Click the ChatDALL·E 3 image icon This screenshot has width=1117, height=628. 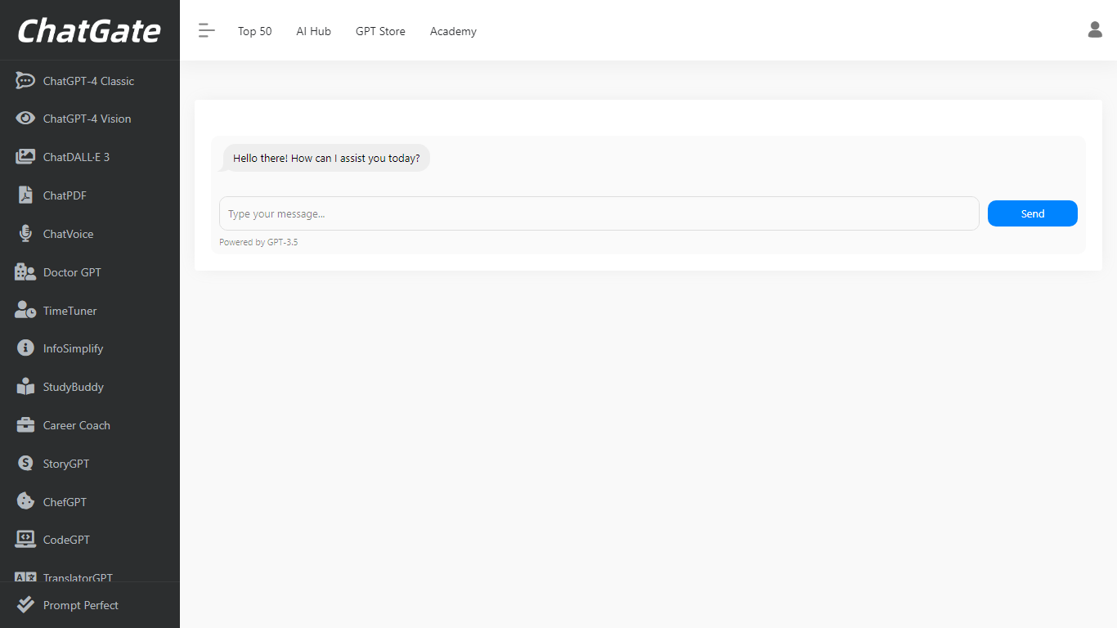25,157
